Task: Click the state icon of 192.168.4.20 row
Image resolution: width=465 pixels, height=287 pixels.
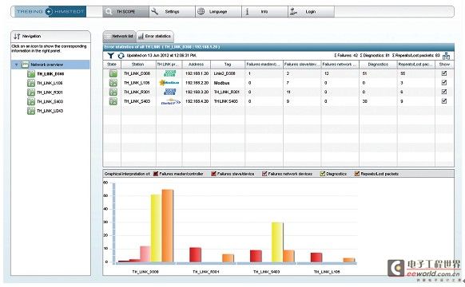Action: tap(113, 101)
